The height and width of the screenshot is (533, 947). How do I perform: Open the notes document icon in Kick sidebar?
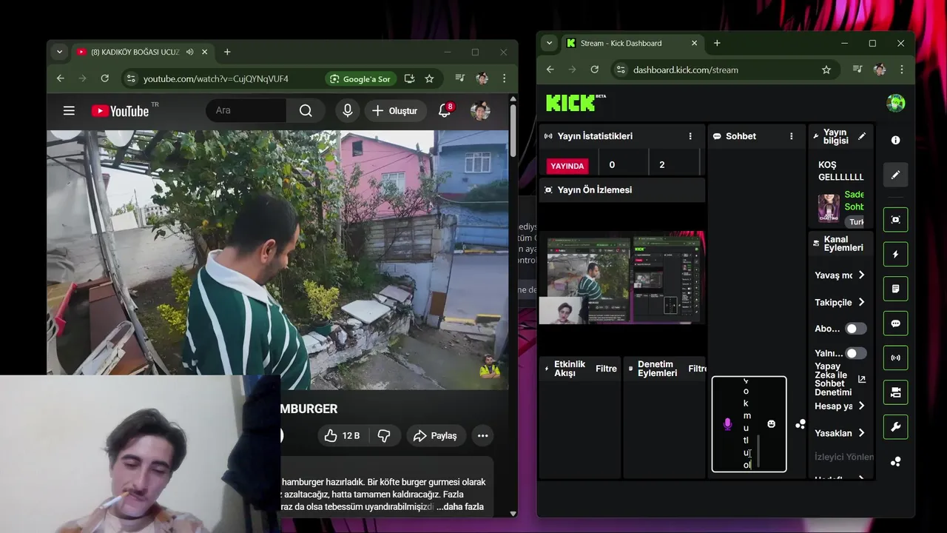tap(895, 289)
